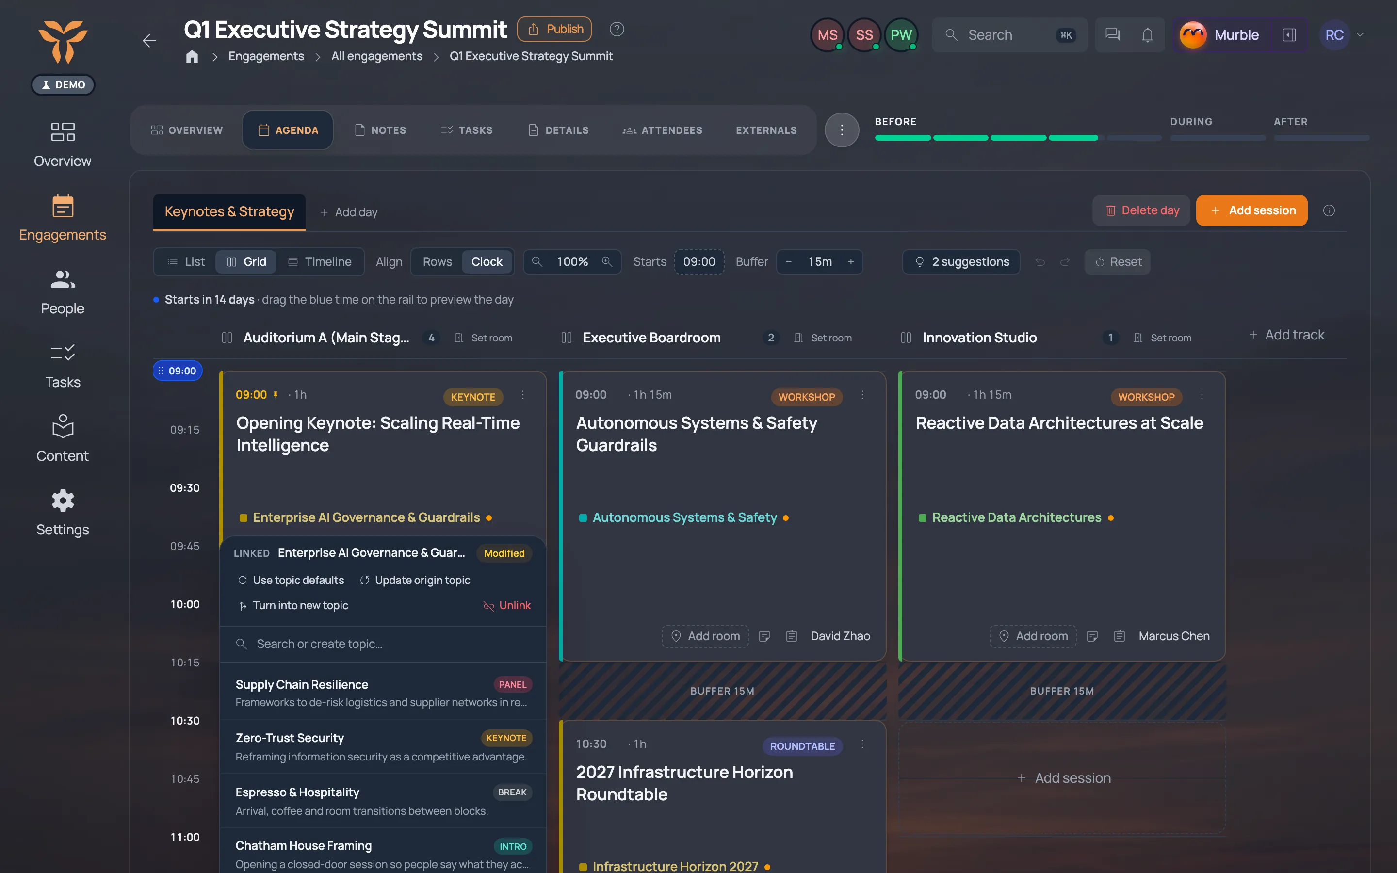This screenshot has width=1397, height=873.
Task: Open People in the left sidebar
Action: (x=63, y=292)
